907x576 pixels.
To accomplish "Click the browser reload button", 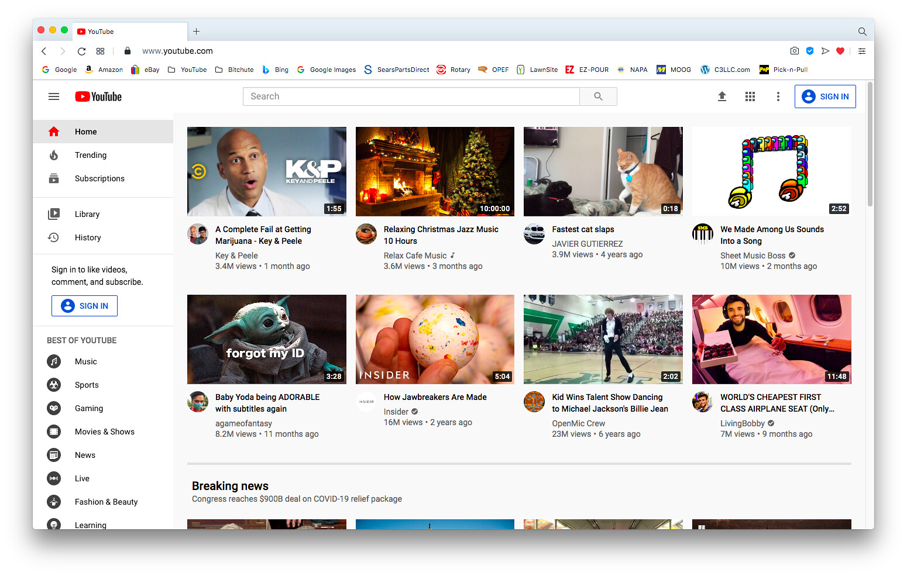I will (81, 51).
